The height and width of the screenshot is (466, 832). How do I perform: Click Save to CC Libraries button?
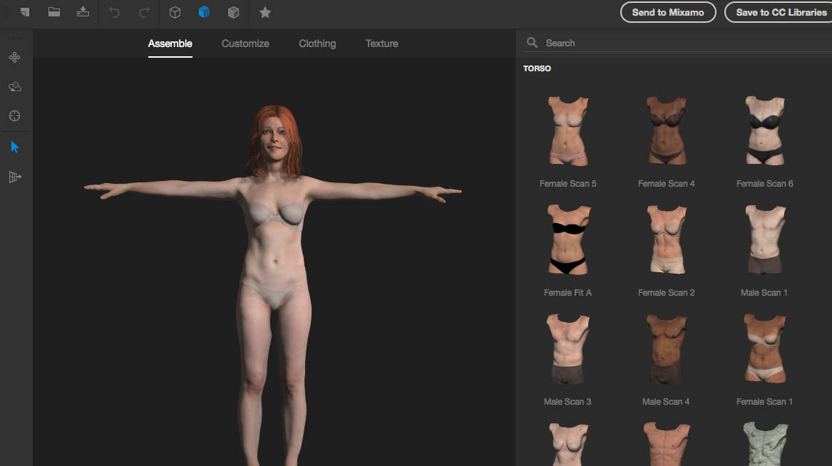(x=779, y=12)
